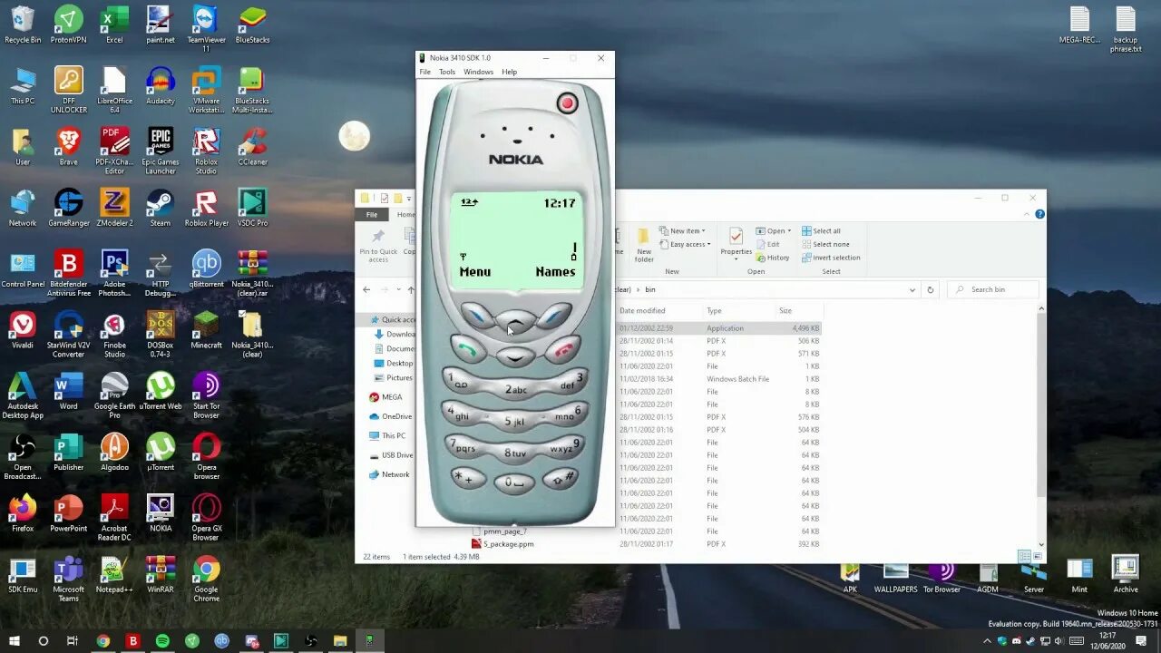This screenshot has width=1161, height=653.
Task: Open Minecraft desktop icon
Action: pos(206,330)
